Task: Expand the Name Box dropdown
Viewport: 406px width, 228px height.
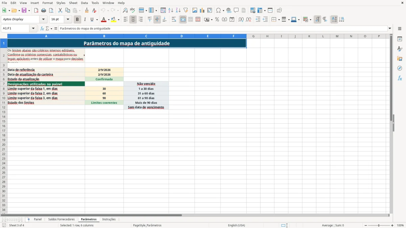Action: coord(33,28)
